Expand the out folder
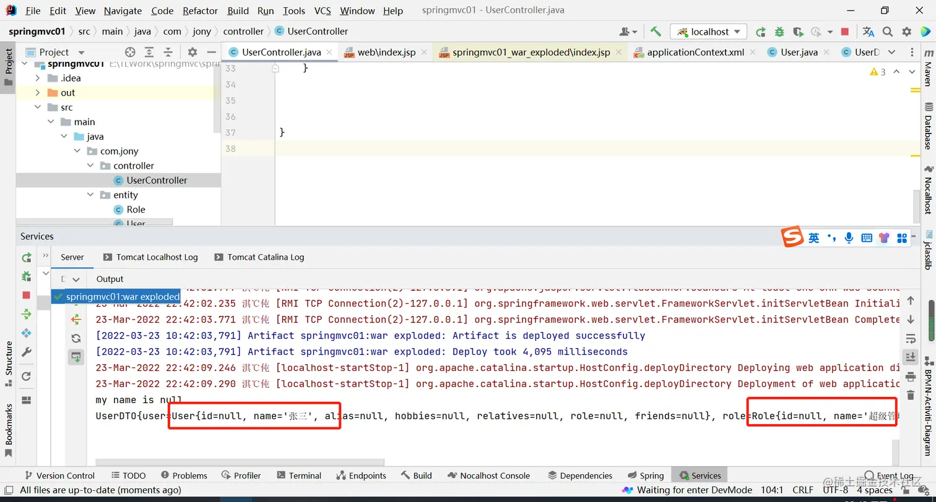The image size is (936, 502). click(x=38, y=93)
